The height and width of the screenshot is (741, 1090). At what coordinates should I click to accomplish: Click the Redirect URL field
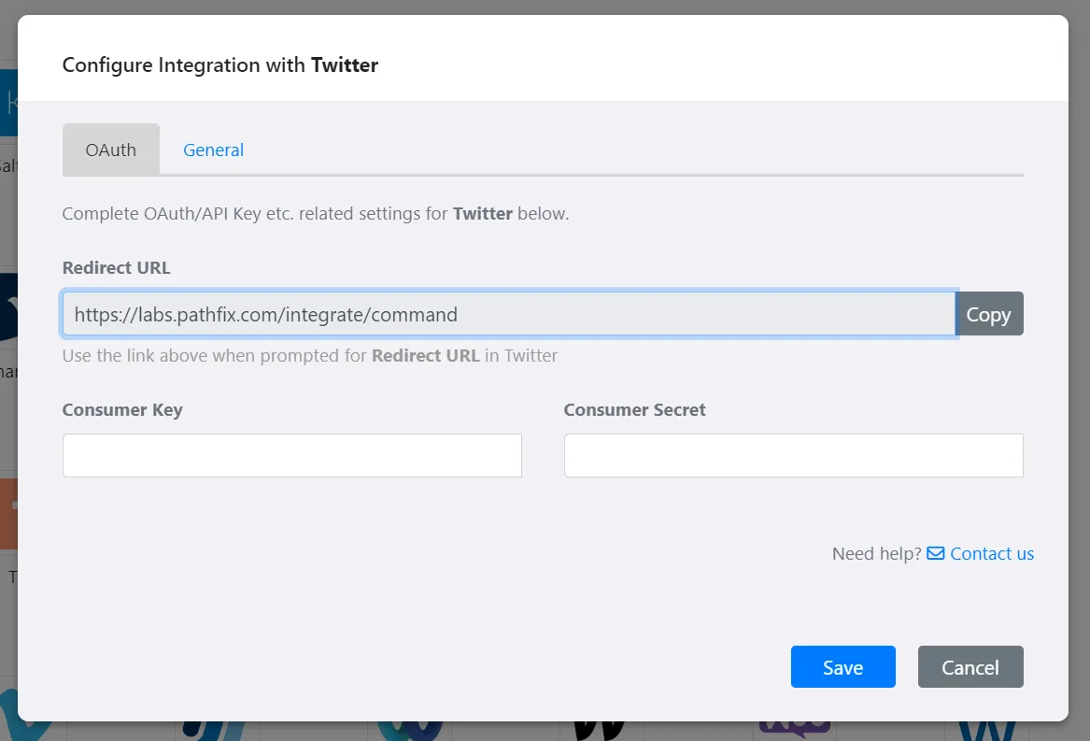click(x=509, y=314)
